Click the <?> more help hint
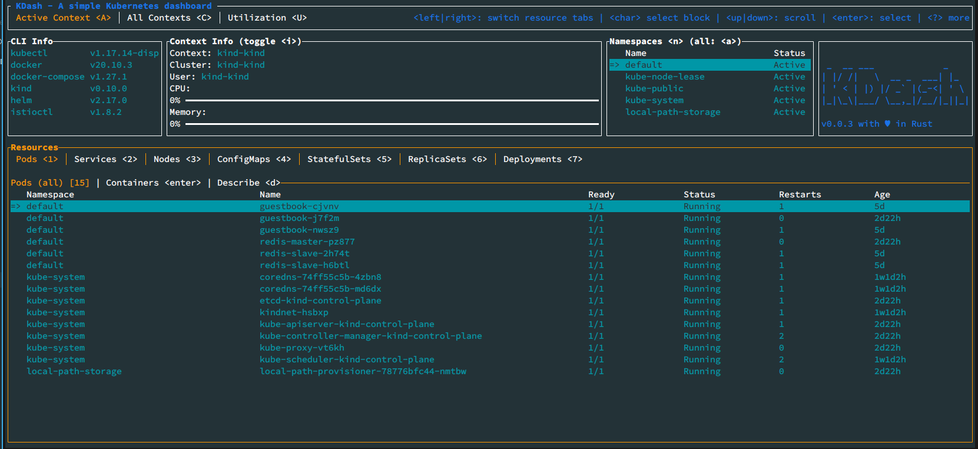Image resolution: width=978 pixels, height=449 pixels. click(x=948, y=18)
